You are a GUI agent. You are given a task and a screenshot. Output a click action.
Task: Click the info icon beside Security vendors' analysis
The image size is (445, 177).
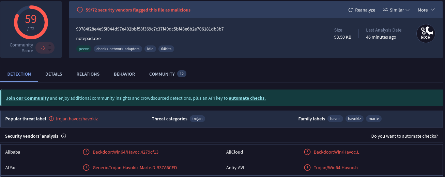point(63,136)
